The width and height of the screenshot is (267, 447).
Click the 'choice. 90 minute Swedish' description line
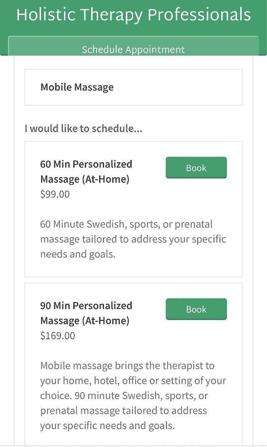124,396
